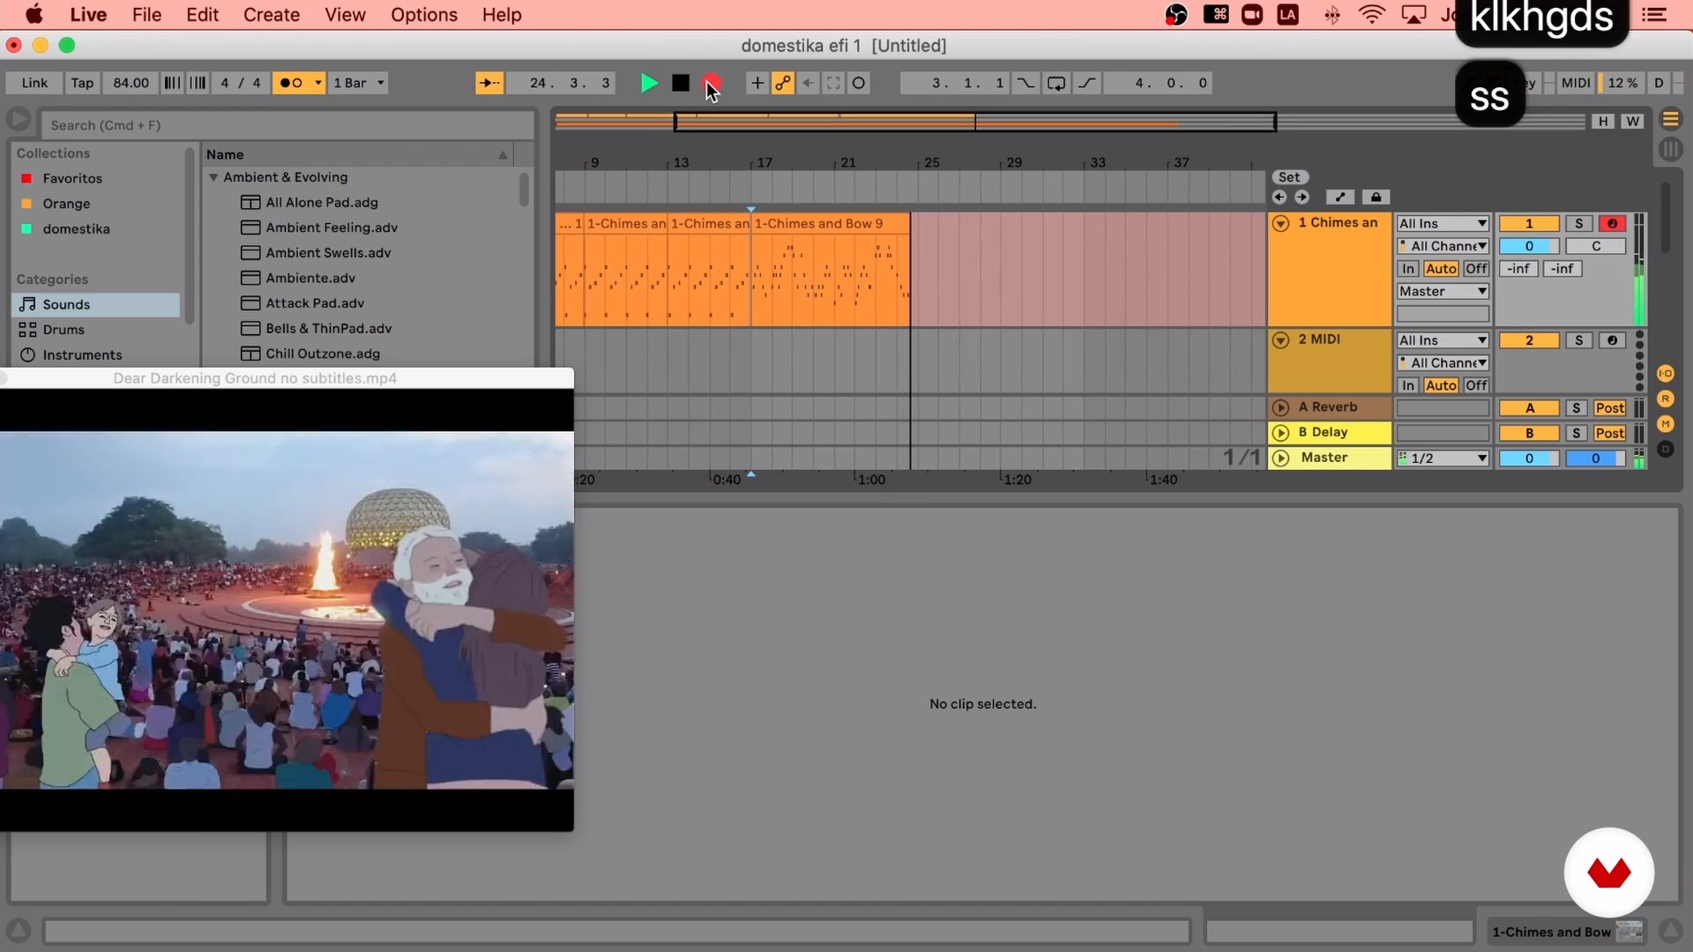Select Bells & ThinPad.adv preset
Image resolution: width=1693 pixels, height=952 pixels.
pyautogui.click(x=328, y=329)
